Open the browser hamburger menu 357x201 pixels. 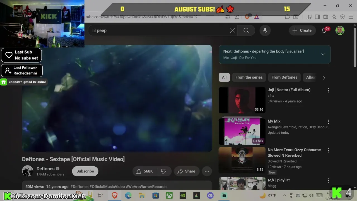pyautogui.click(x=351, y=17)
